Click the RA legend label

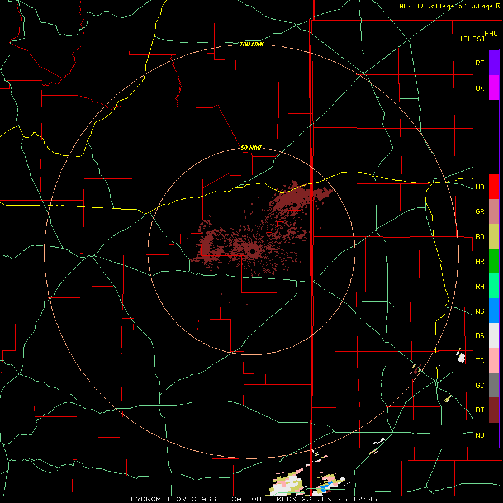480,287
